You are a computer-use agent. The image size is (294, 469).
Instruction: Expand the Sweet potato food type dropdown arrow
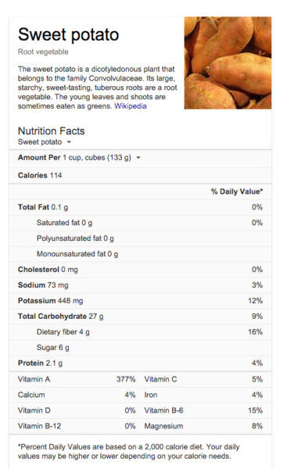(69, 142)
